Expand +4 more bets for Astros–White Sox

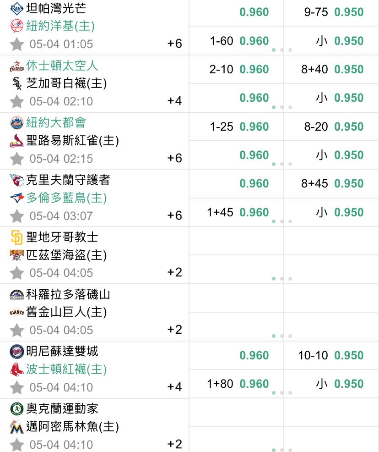[x=175, y=101]
